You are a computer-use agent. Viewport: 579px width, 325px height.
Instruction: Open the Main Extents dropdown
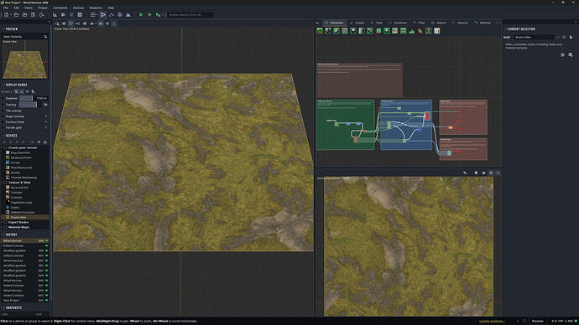point(22,37)
